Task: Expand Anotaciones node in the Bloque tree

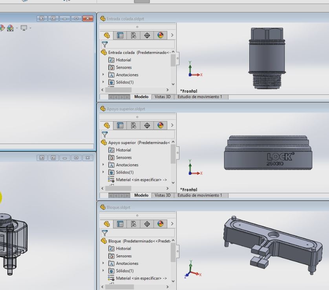Action: click(x=104, y=264)
